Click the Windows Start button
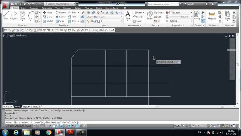This screenshot has width=241, height=136. point(5,133)
